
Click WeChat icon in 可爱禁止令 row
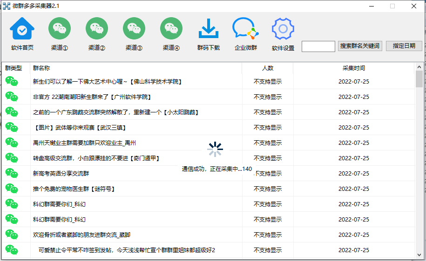click(12, 250)
